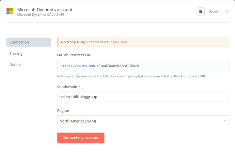Screen dimensions: 235x167
Task: Click the Region field label
Action: coord(64,111)
